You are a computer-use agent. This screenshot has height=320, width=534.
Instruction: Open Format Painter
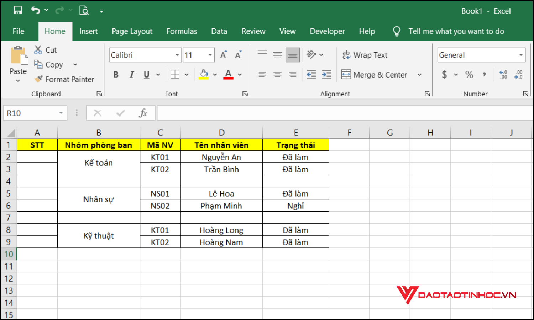(64, 79)
